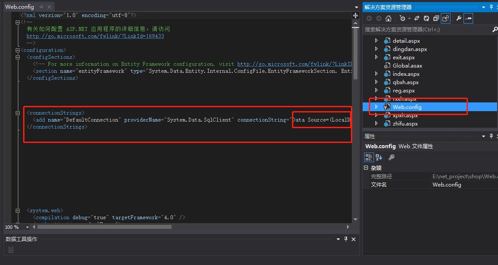
Task: Click the zhifu.aspx file icon
Action: click(387, 124)
